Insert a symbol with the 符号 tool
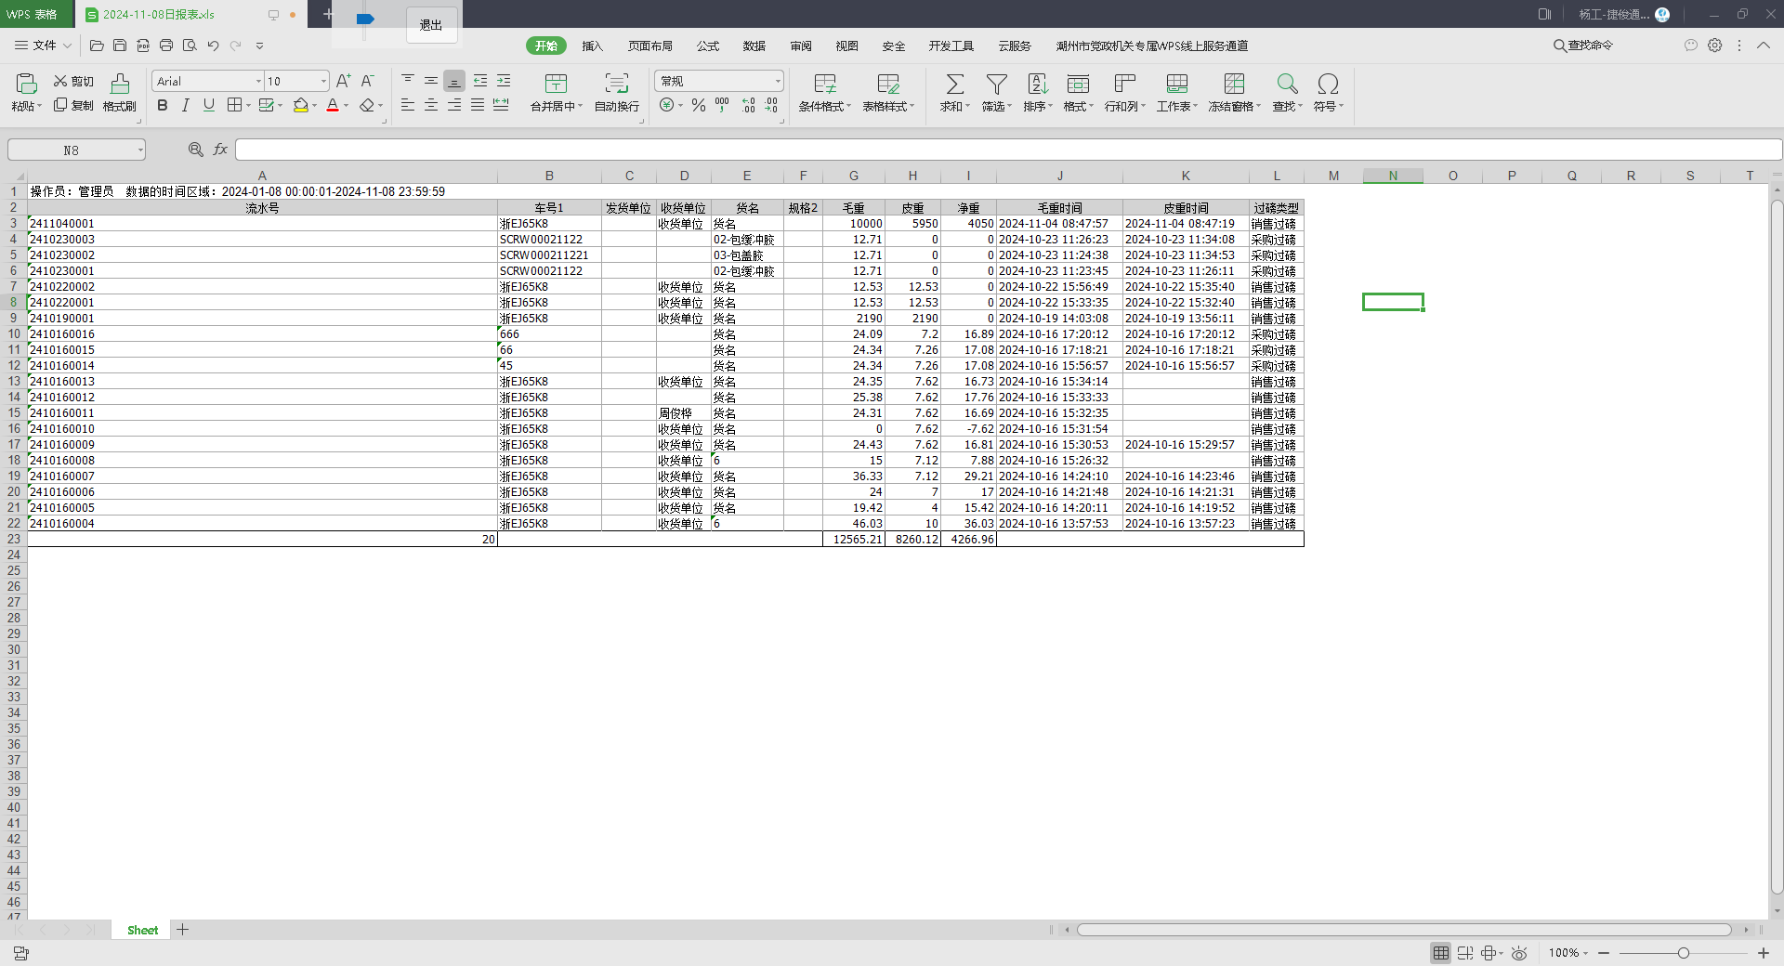The width and height of the screenshot is (1784, 966). [1328, 92]
